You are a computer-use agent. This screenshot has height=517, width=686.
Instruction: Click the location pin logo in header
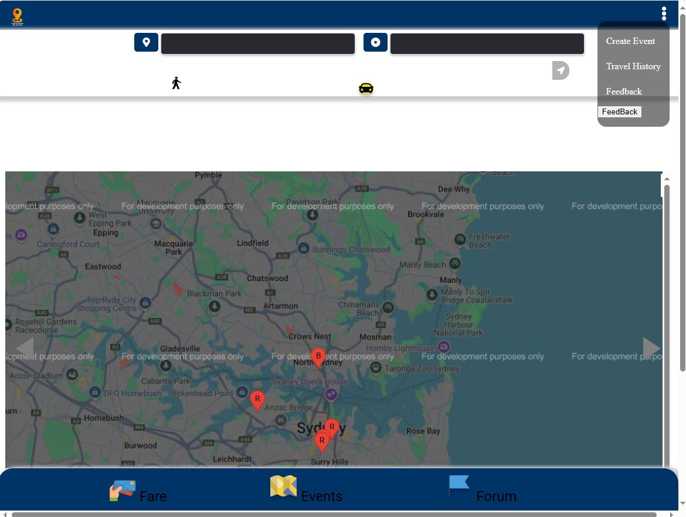[17, 16]
